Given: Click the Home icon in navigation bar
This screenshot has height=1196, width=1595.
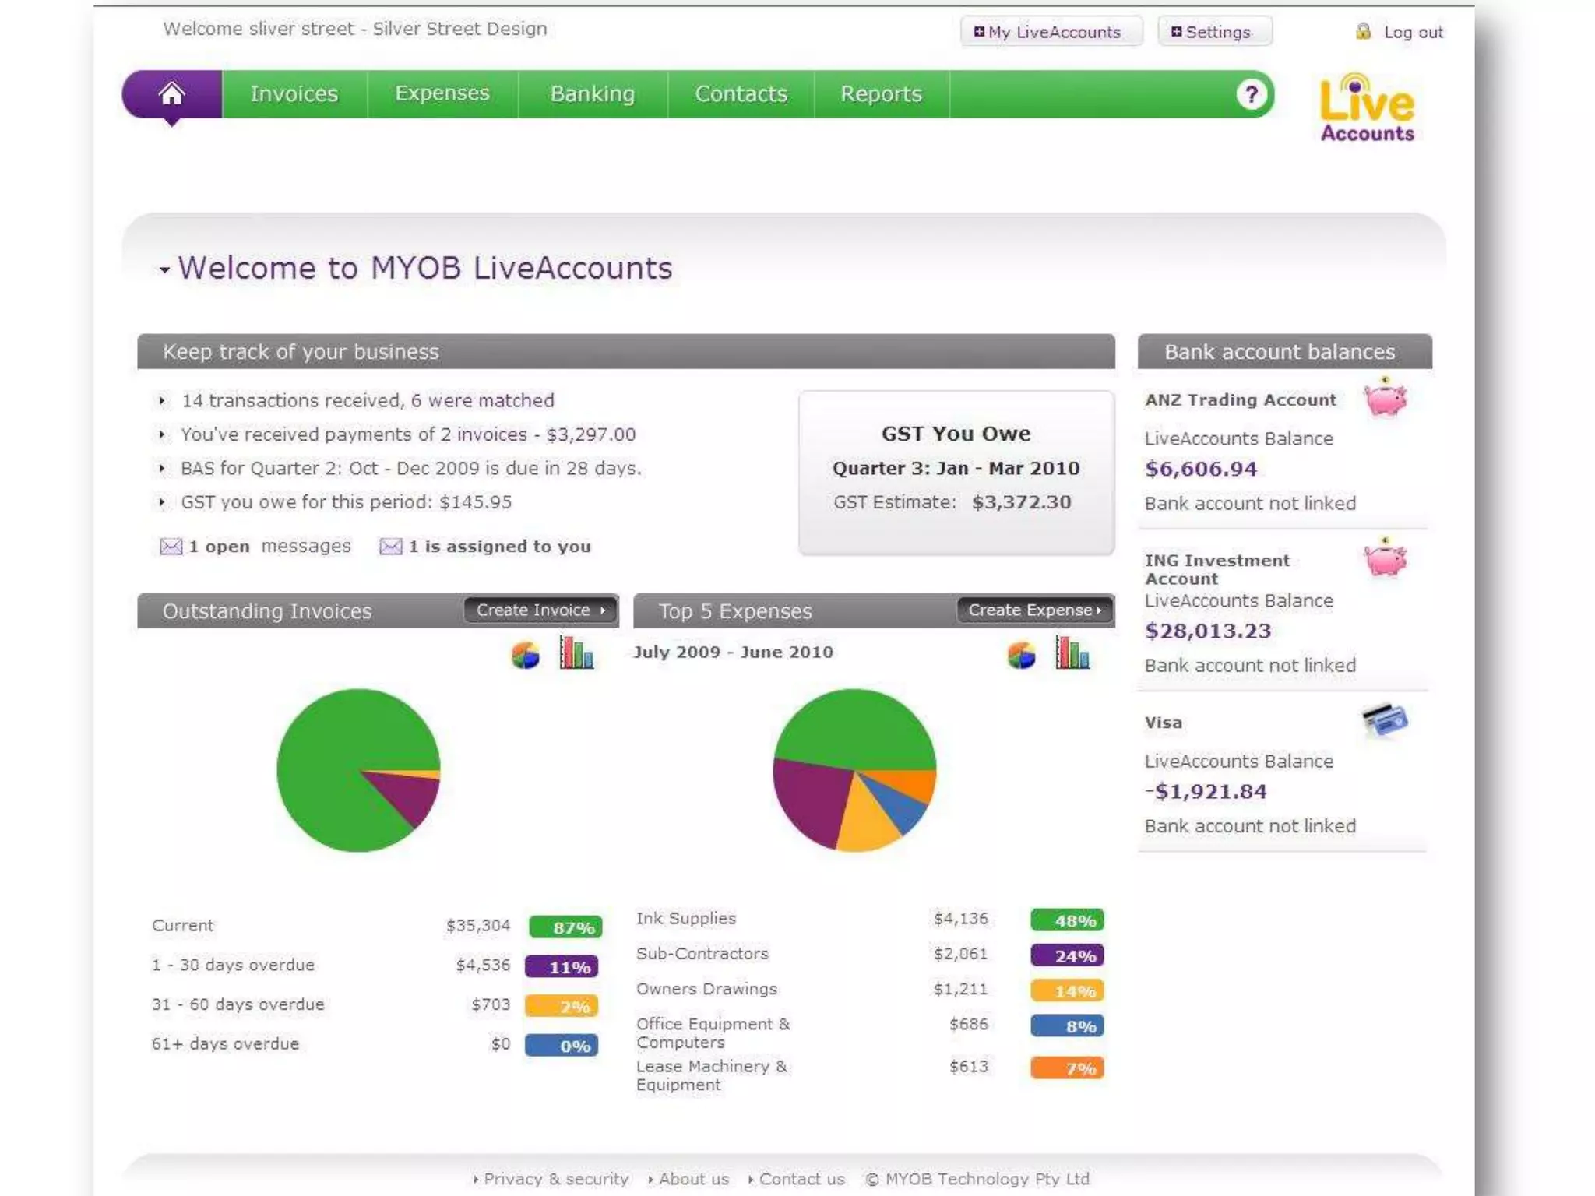Looking at the screenshot, I should click(171, 94).
